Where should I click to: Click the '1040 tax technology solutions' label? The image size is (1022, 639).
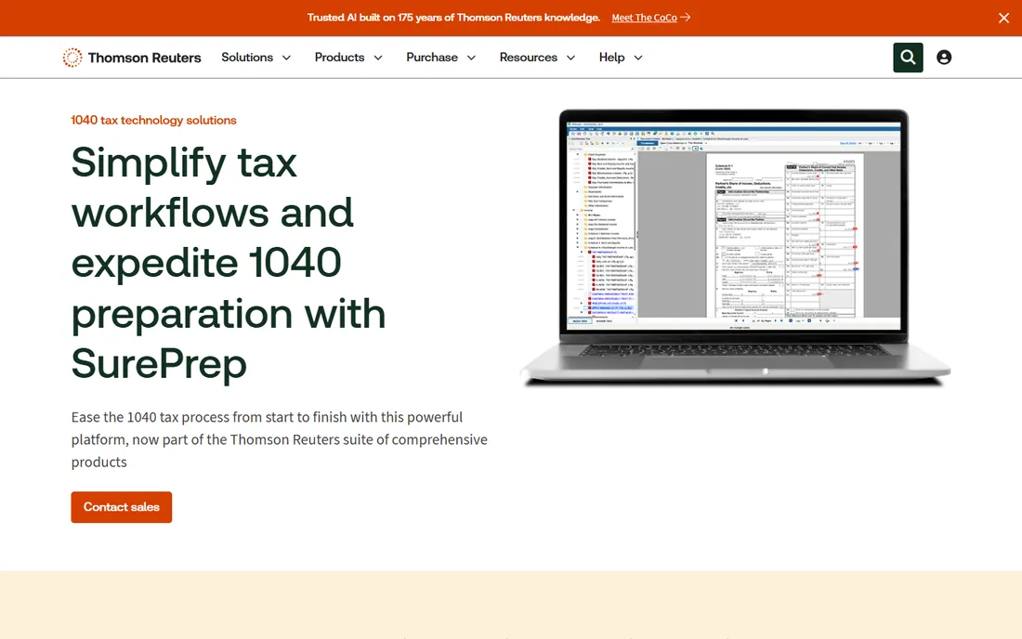pos(153,120)
